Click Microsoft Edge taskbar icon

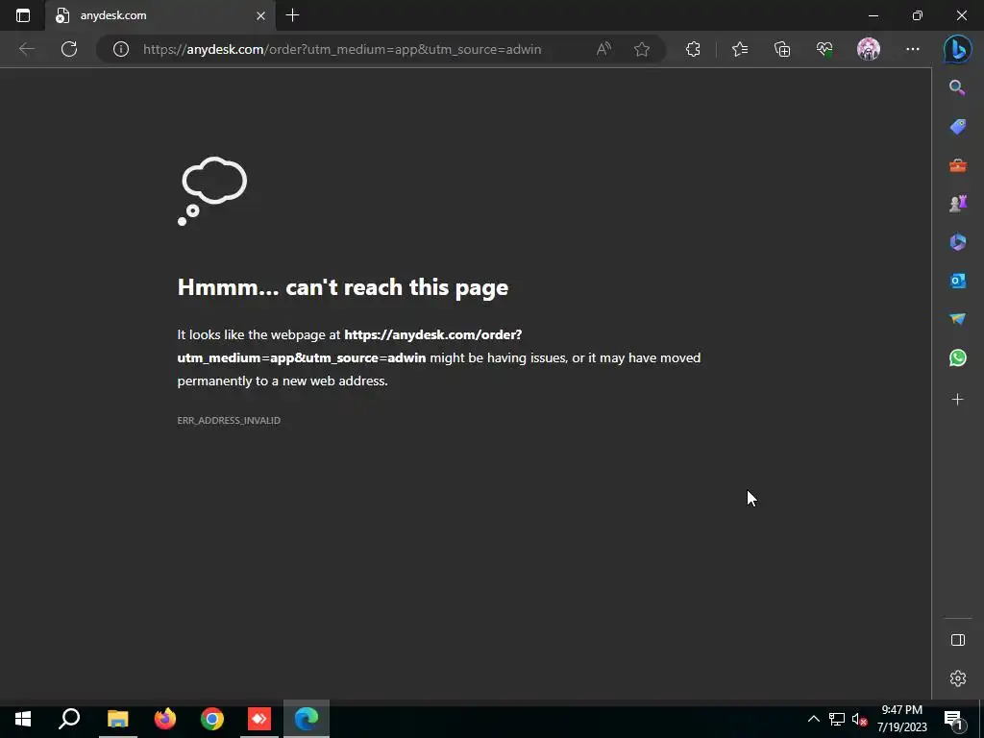(x=307, y=719)
